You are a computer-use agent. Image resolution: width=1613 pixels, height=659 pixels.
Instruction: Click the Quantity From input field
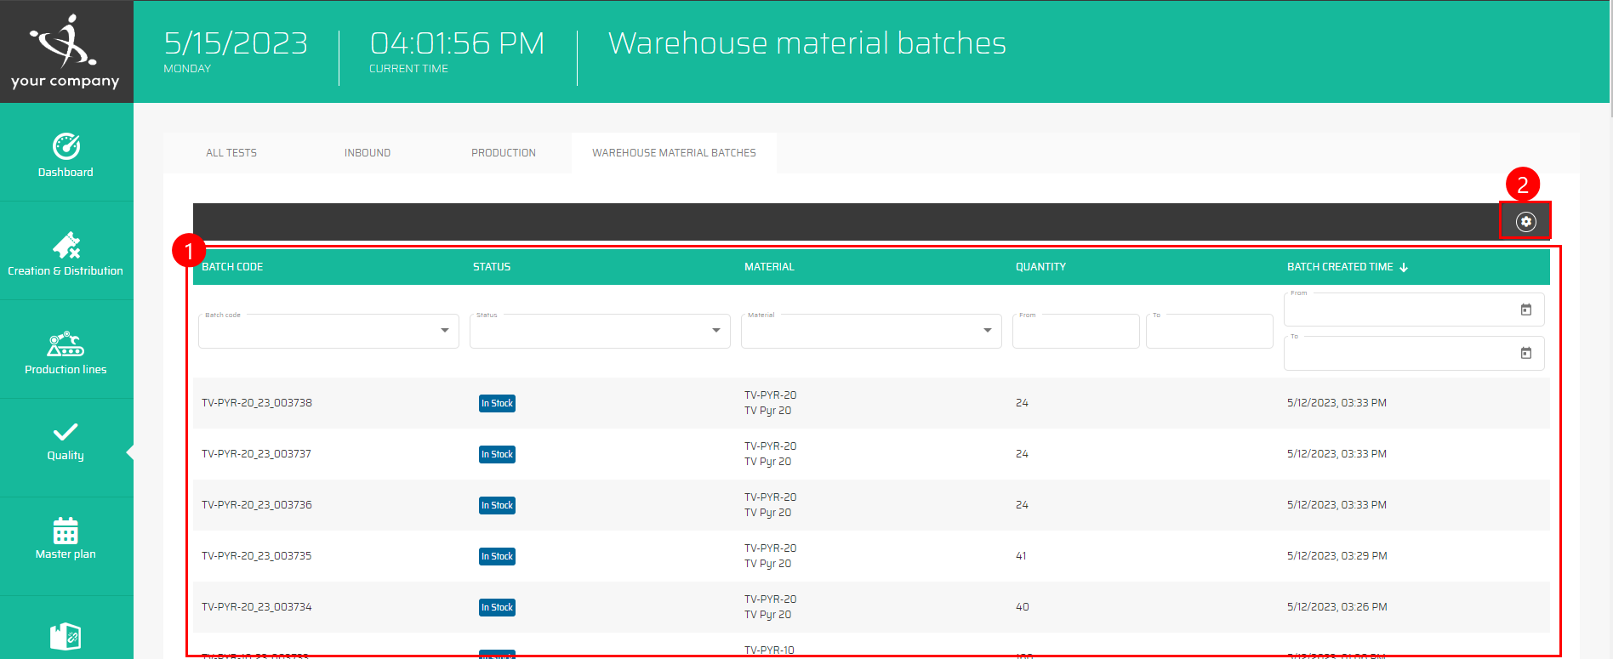point(1075,332)
